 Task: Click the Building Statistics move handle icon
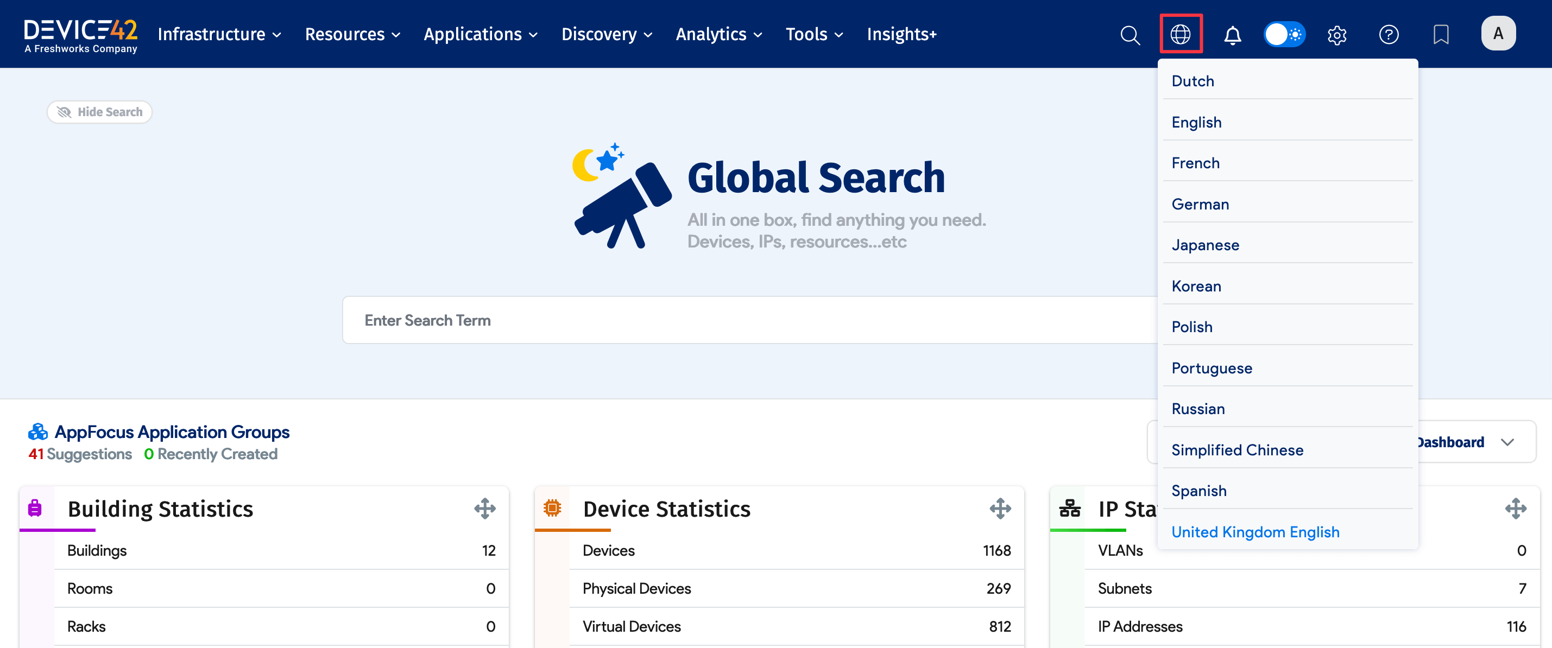pos(484,509)
